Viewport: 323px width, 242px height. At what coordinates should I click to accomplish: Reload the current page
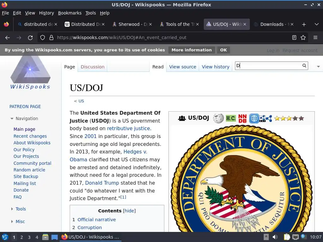pos(30,38)
